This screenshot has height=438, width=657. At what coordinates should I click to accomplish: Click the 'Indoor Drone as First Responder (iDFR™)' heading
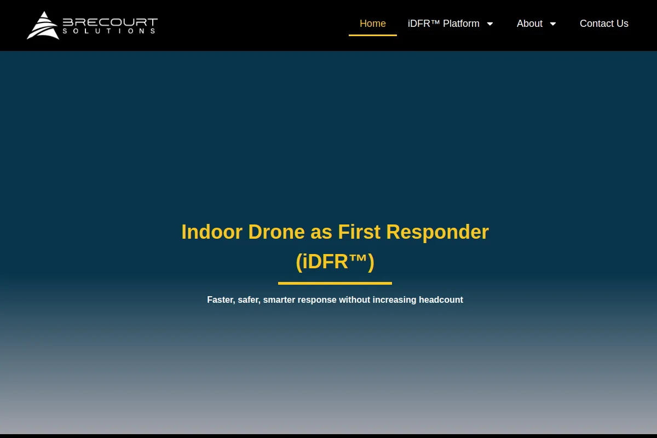[x=335, y=246]
